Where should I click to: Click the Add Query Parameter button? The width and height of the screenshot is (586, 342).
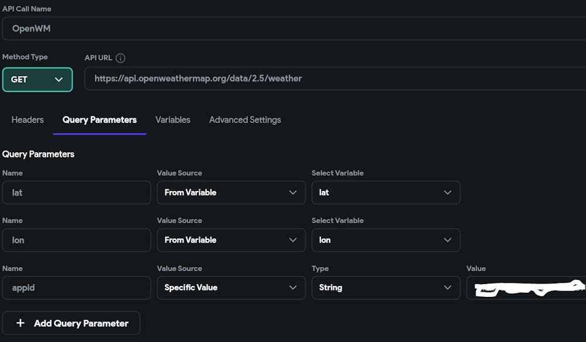71,323
